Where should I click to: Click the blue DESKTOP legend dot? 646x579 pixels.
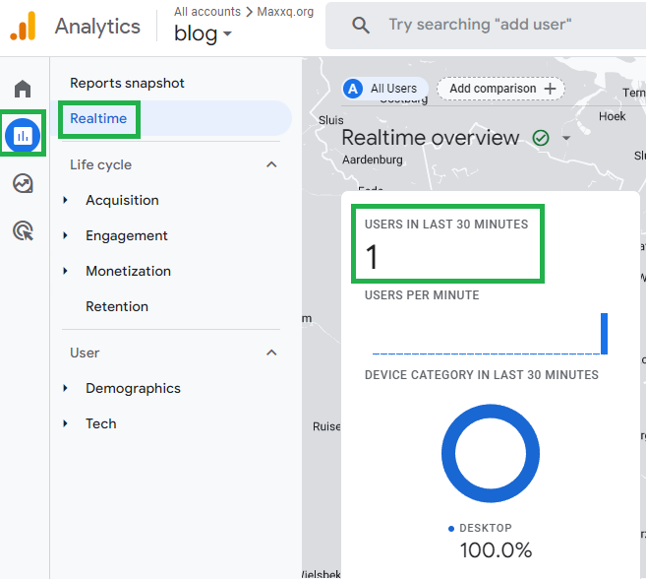pos(451,529)
